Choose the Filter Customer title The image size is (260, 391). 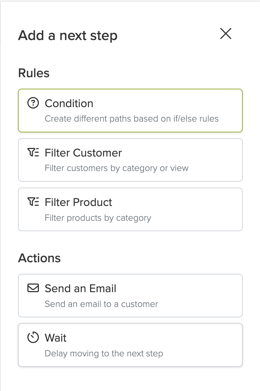point(83,153)
